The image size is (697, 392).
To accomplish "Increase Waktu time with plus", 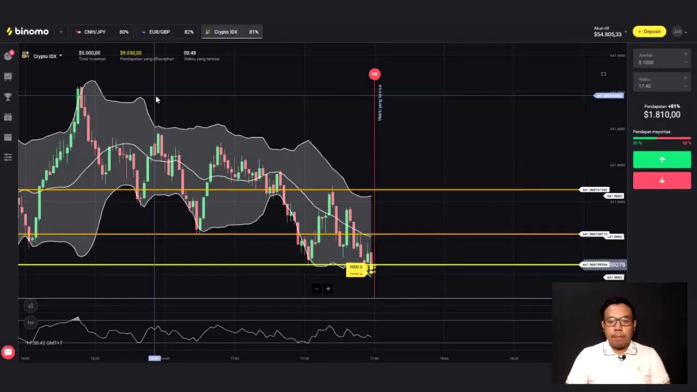I will coord(686,78).
